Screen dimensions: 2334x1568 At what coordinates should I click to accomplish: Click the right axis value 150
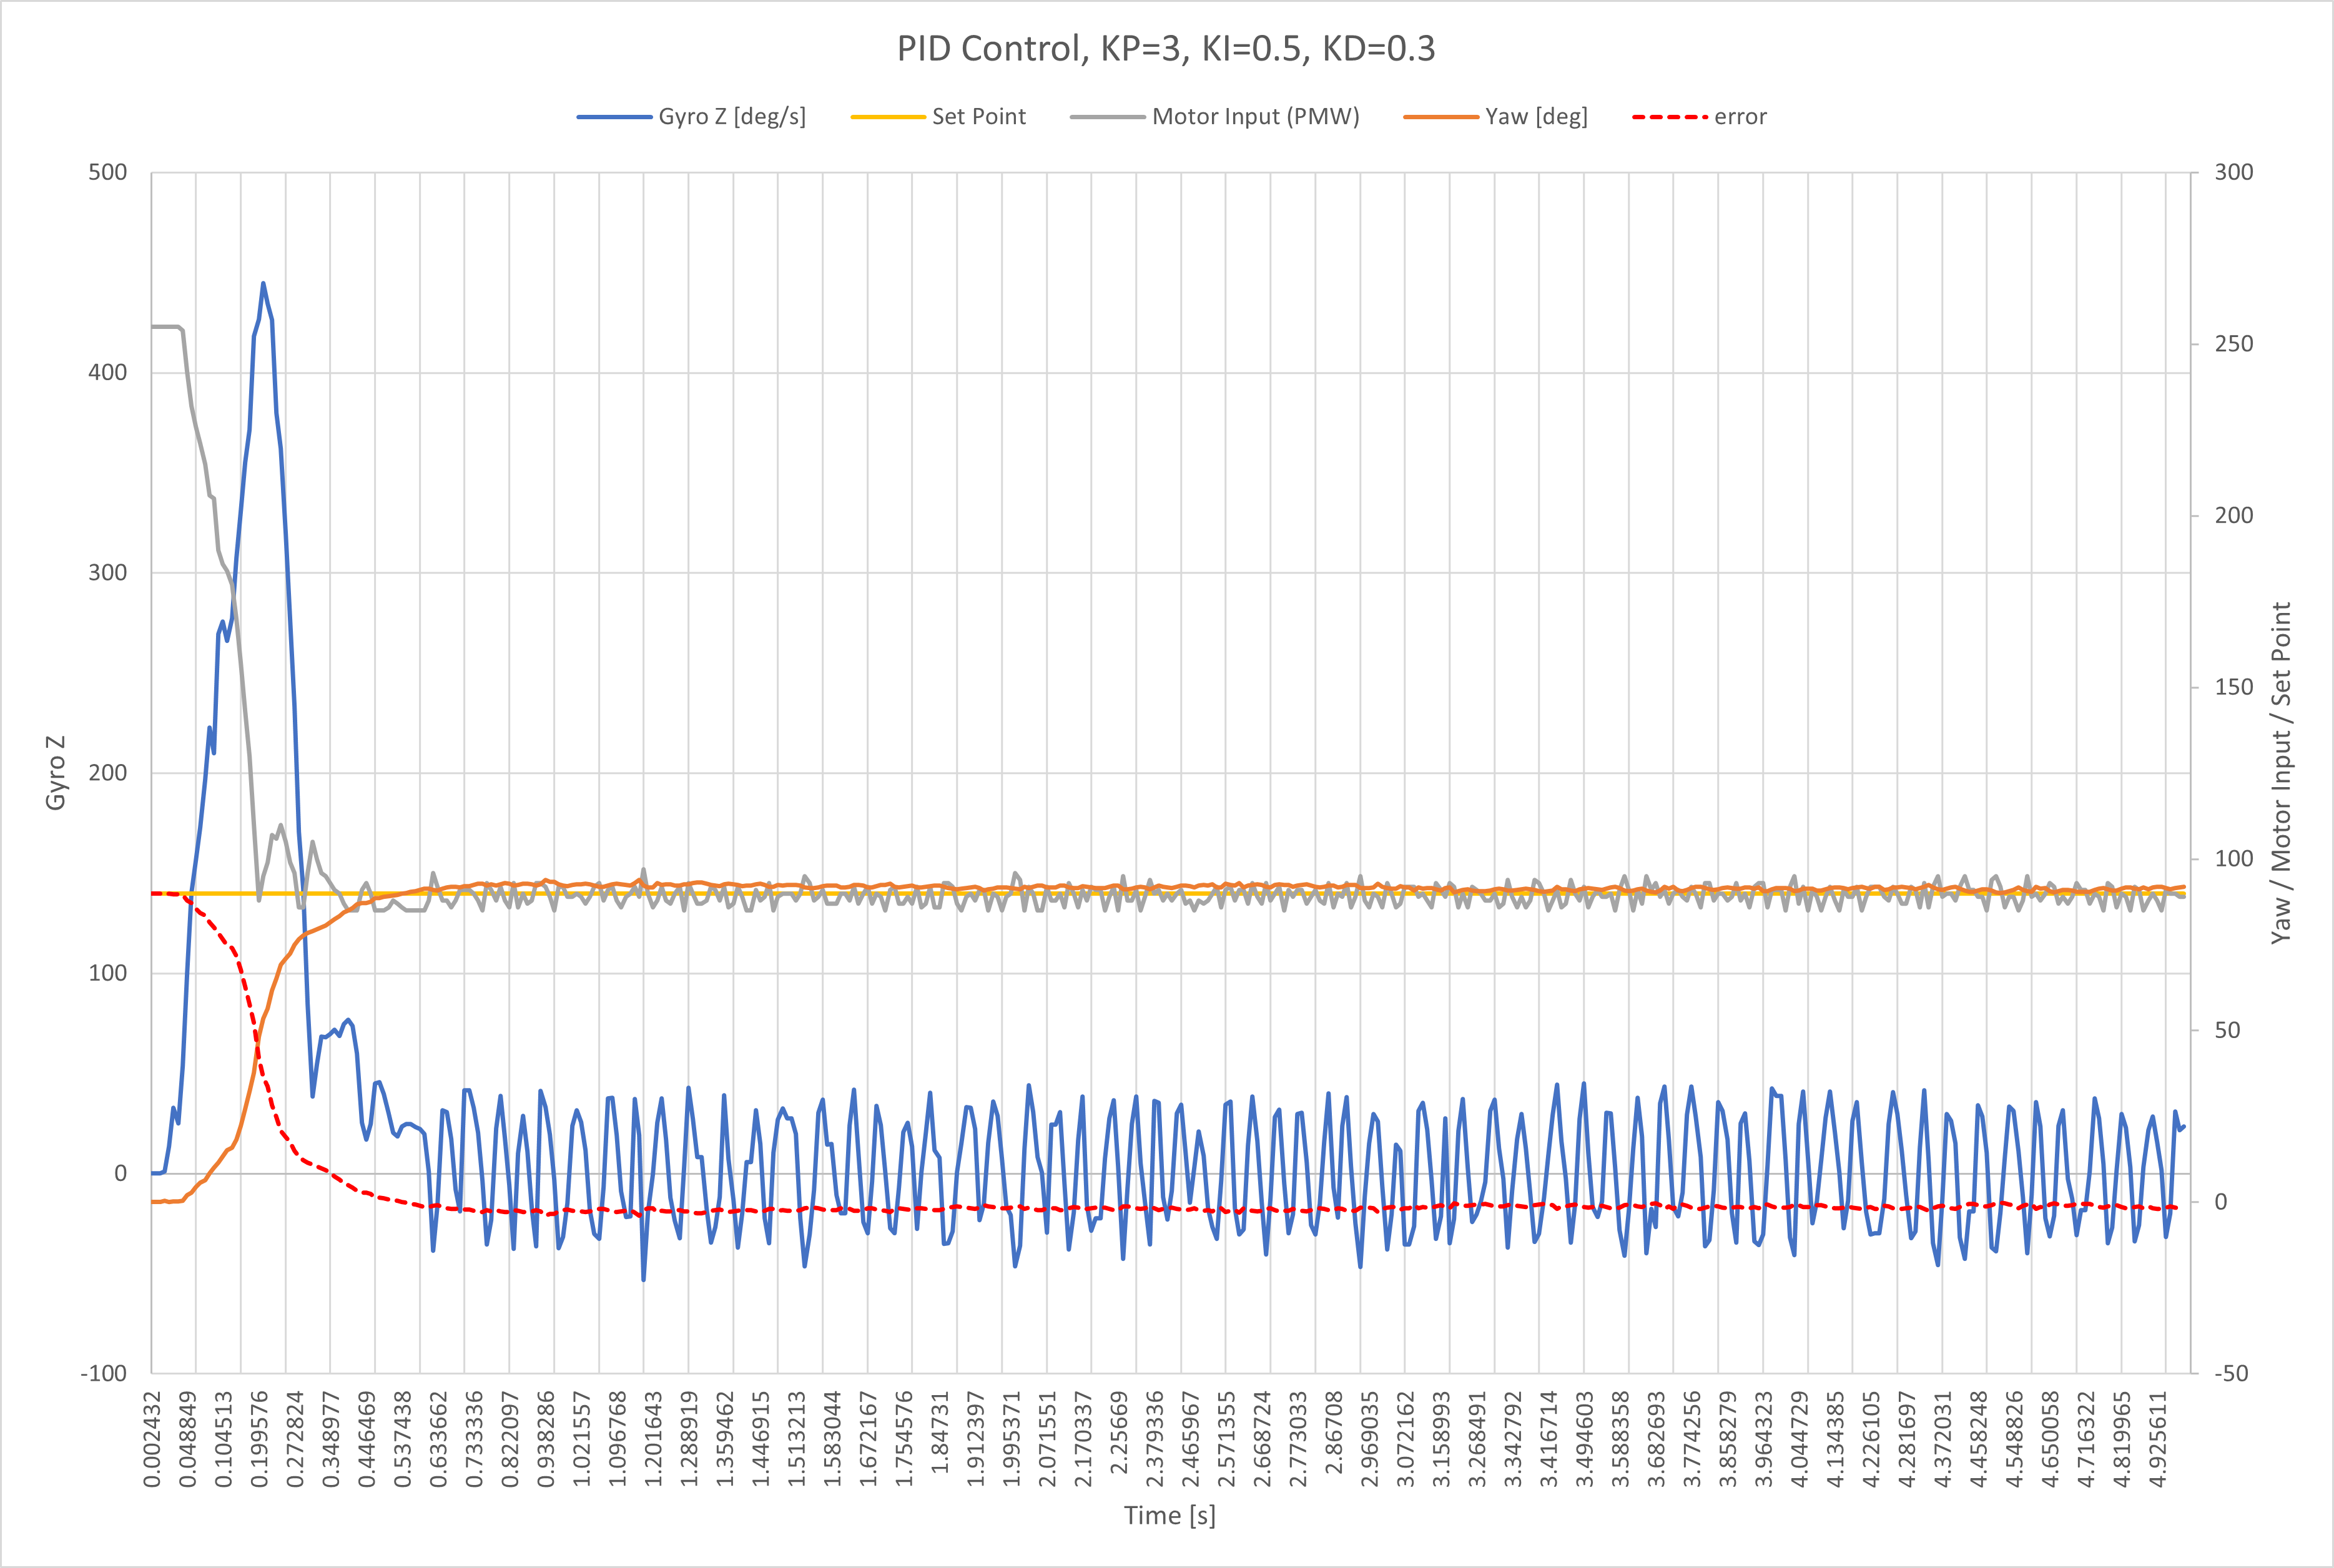[2234, 687]
